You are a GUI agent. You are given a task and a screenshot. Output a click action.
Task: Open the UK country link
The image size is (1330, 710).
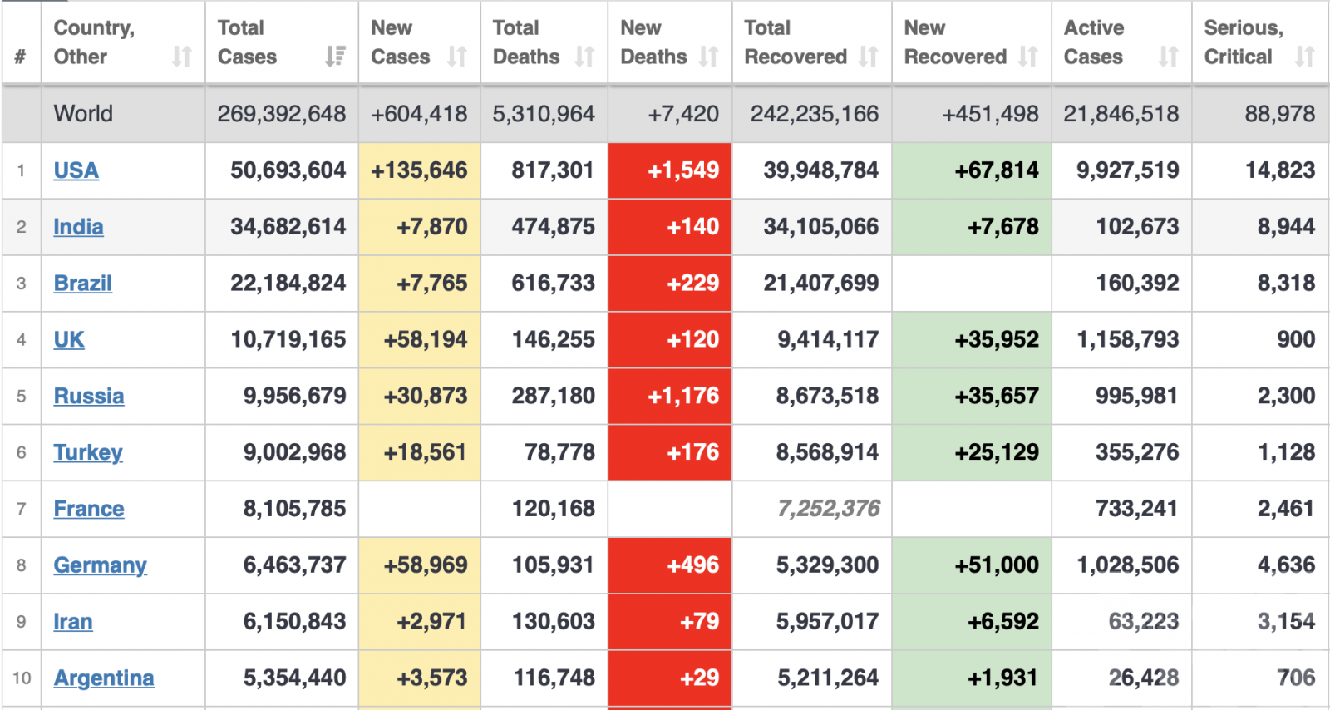(69, 340)
